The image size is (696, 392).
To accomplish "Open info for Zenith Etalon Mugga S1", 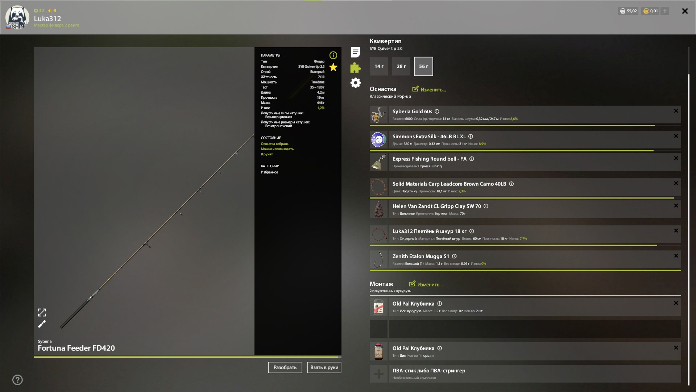I will [x=454, y=256].
